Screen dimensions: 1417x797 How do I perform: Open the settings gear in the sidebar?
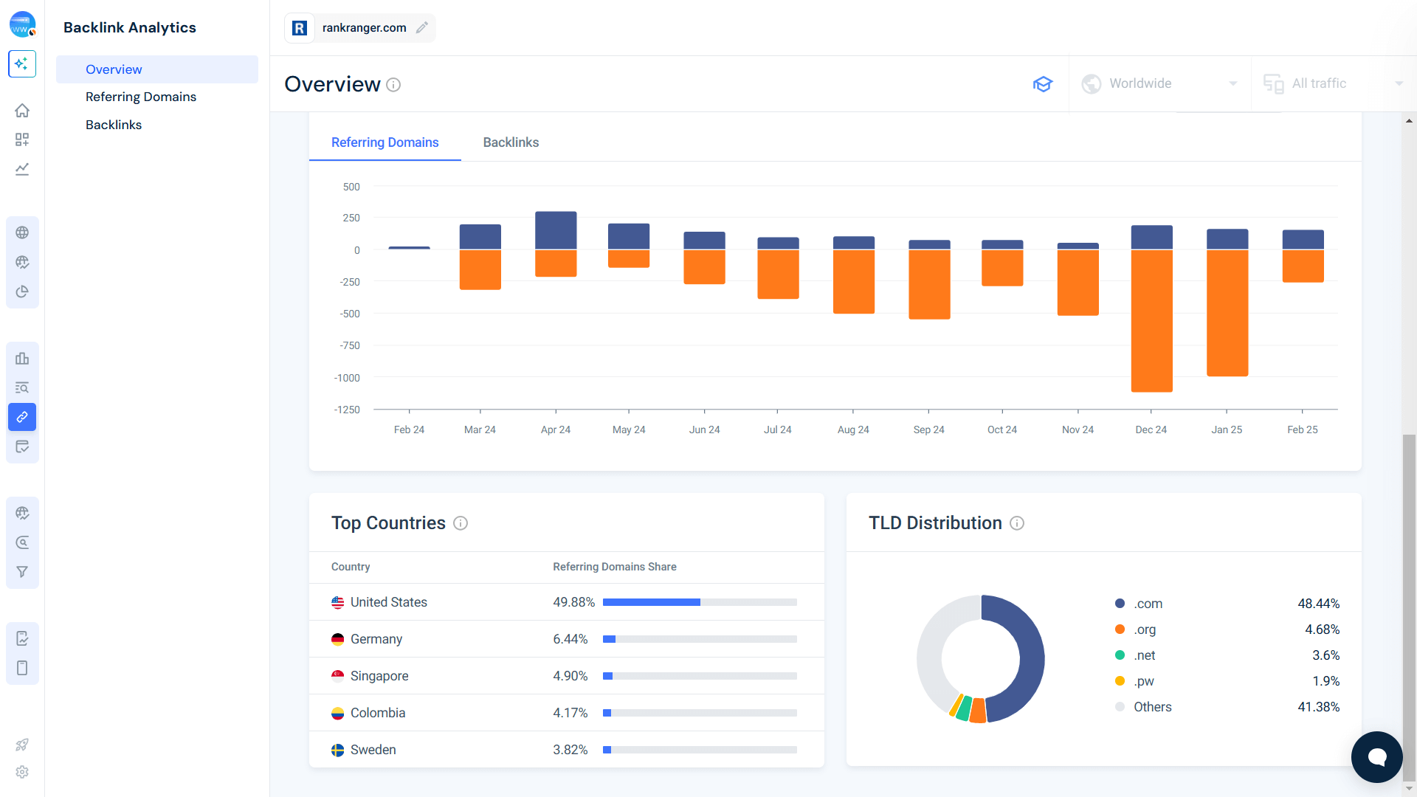(x=22, y=772)
